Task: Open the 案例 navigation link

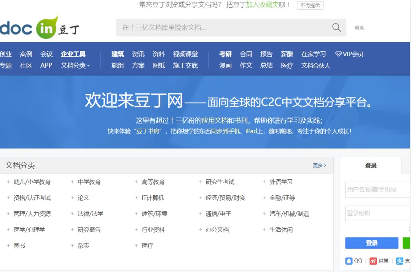Action: pyautogui.click(x=26, y=54)
